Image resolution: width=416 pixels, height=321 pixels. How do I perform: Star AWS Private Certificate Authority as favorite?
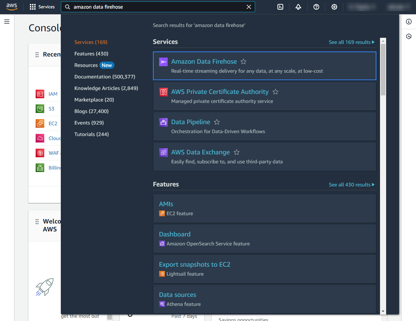tap(275, 92)
